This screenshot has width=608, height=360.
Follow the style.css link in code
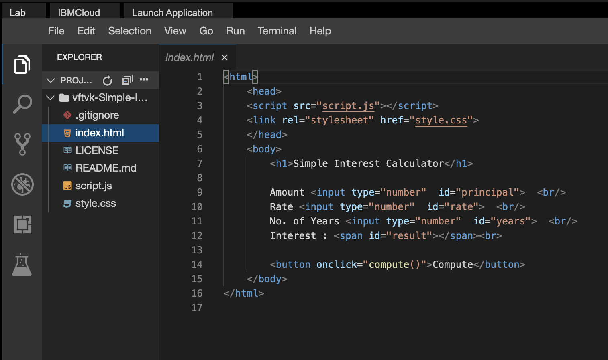pyautogui.click(x=441, y=120)
